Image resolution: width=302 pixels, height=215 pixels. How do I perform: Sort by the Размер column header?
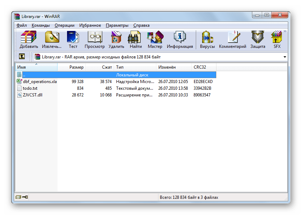point(72,67)
